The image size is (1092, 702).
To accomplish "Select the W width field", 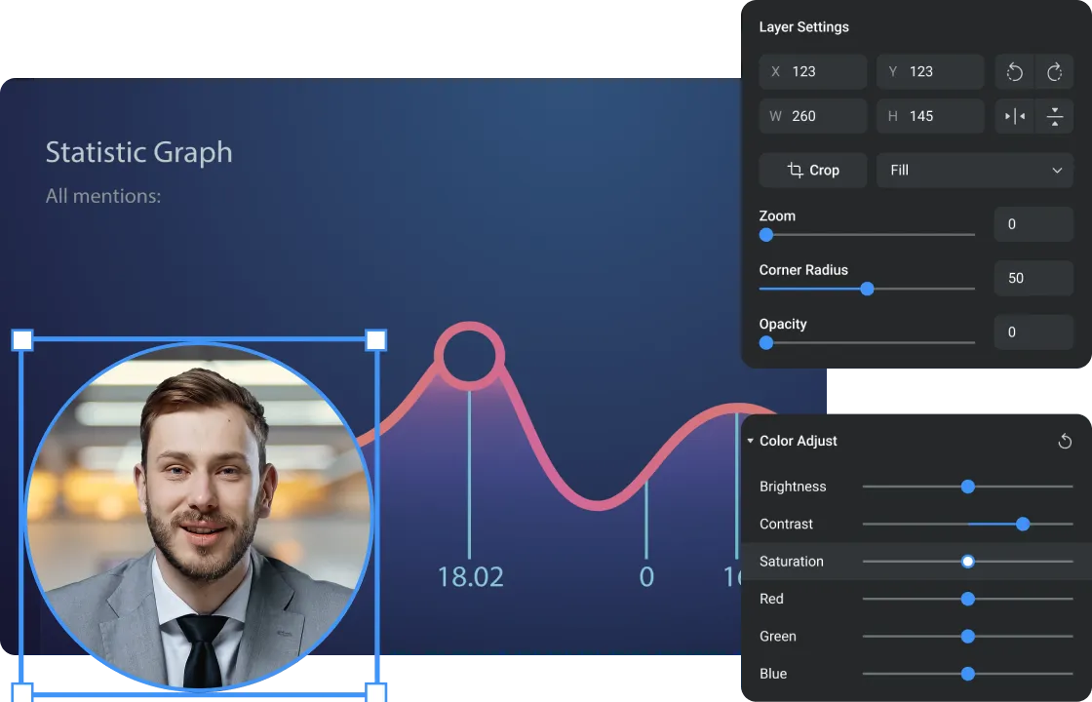I will click(x=813, y=116).
